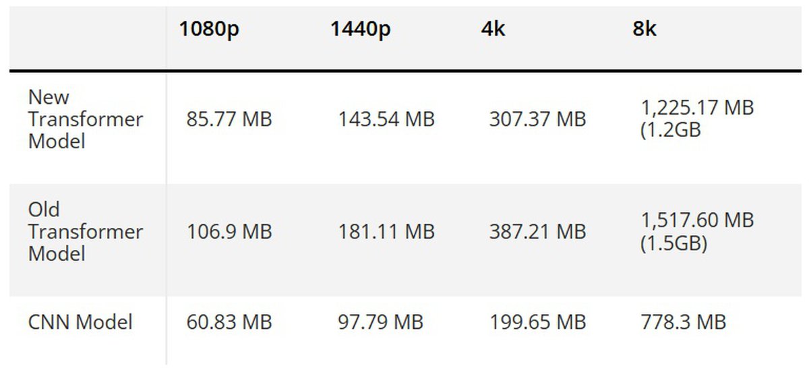Click the New Transformer Model row label
The height and width of the screenshot is (368, 809).
point(86,119)
